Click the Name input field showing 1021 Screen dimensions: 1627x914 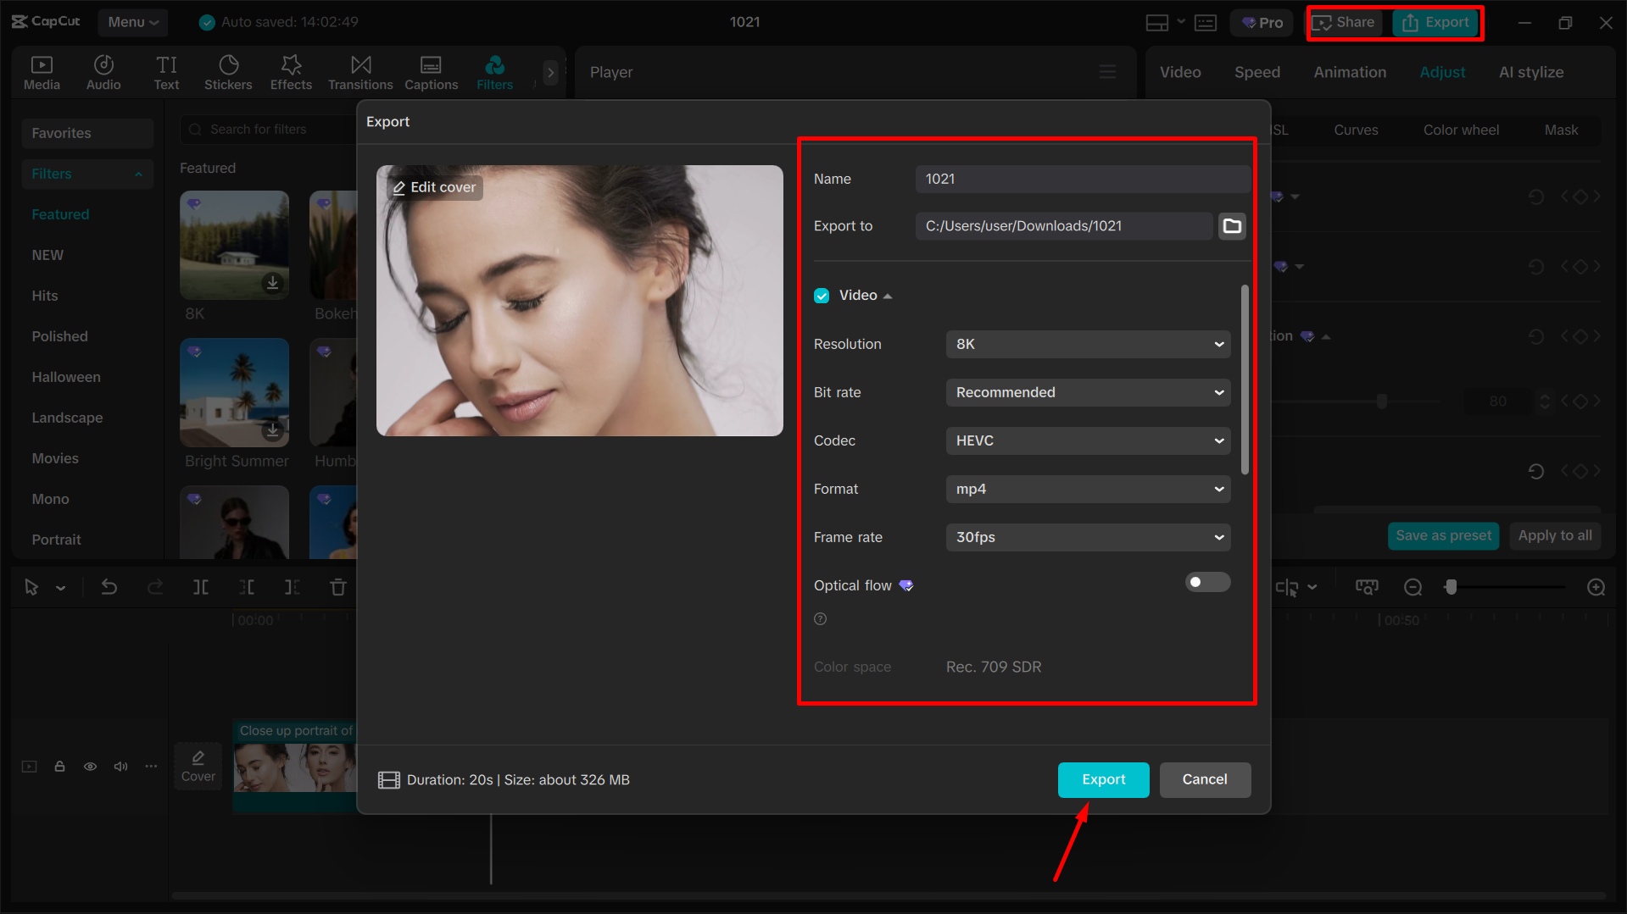click(1081, 179)
